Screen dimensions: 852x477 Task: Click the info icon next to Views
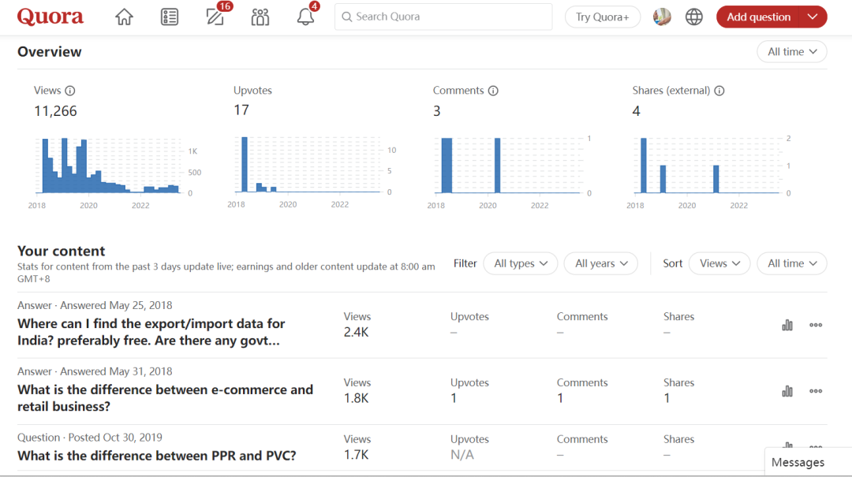click(x=70, y=91)
